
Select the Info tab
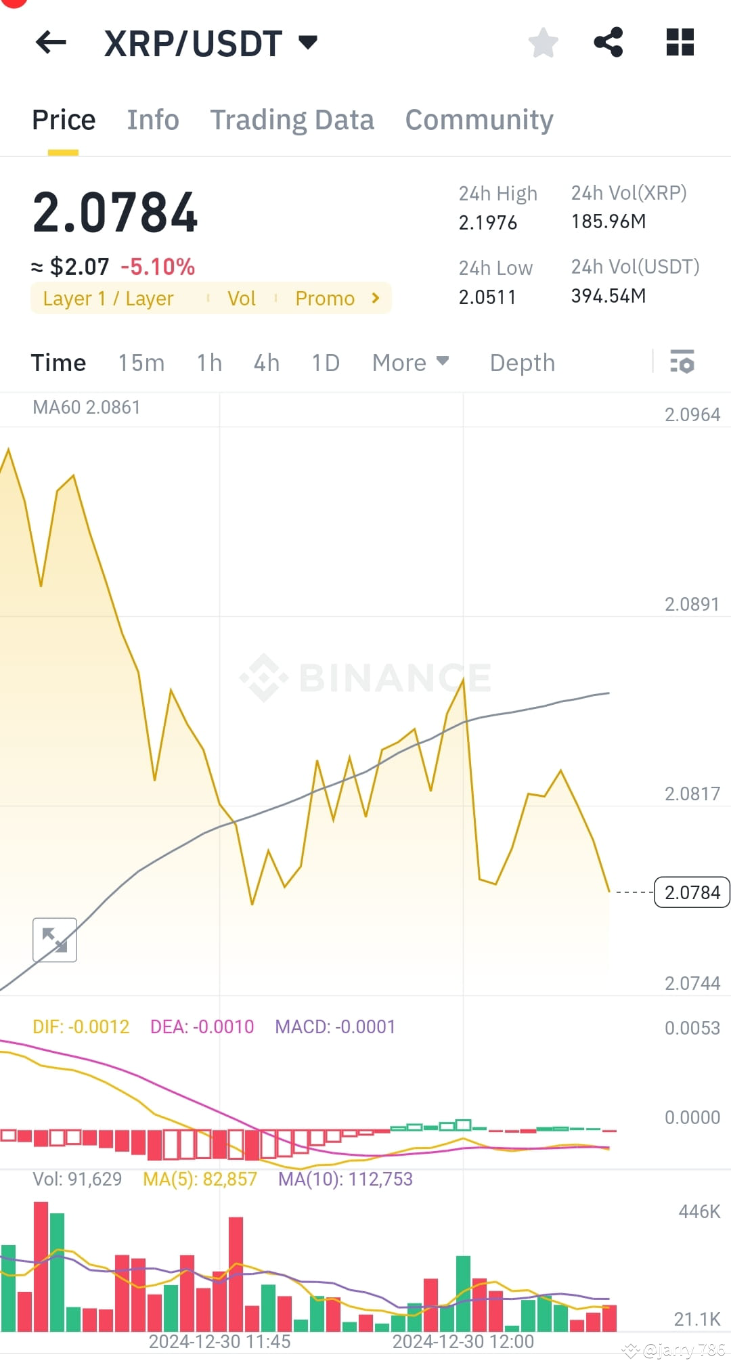(152, 119)
